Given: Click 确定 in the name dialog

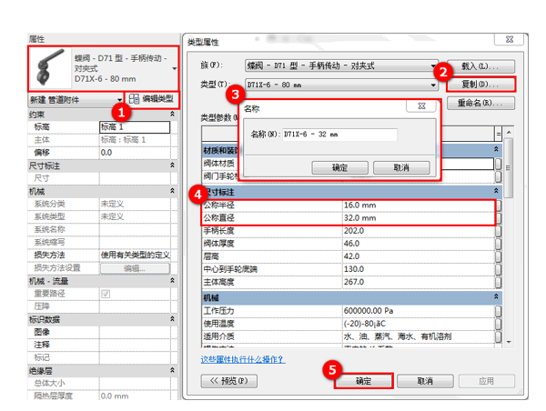Looking at the screenshot, I should [339, 167].
